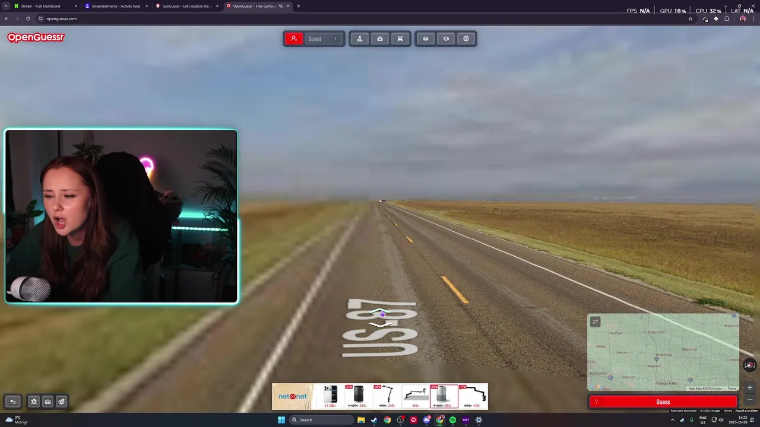Expand the tab search dropdown
This screenshot has height=427, width=760.
pos(5,6)
